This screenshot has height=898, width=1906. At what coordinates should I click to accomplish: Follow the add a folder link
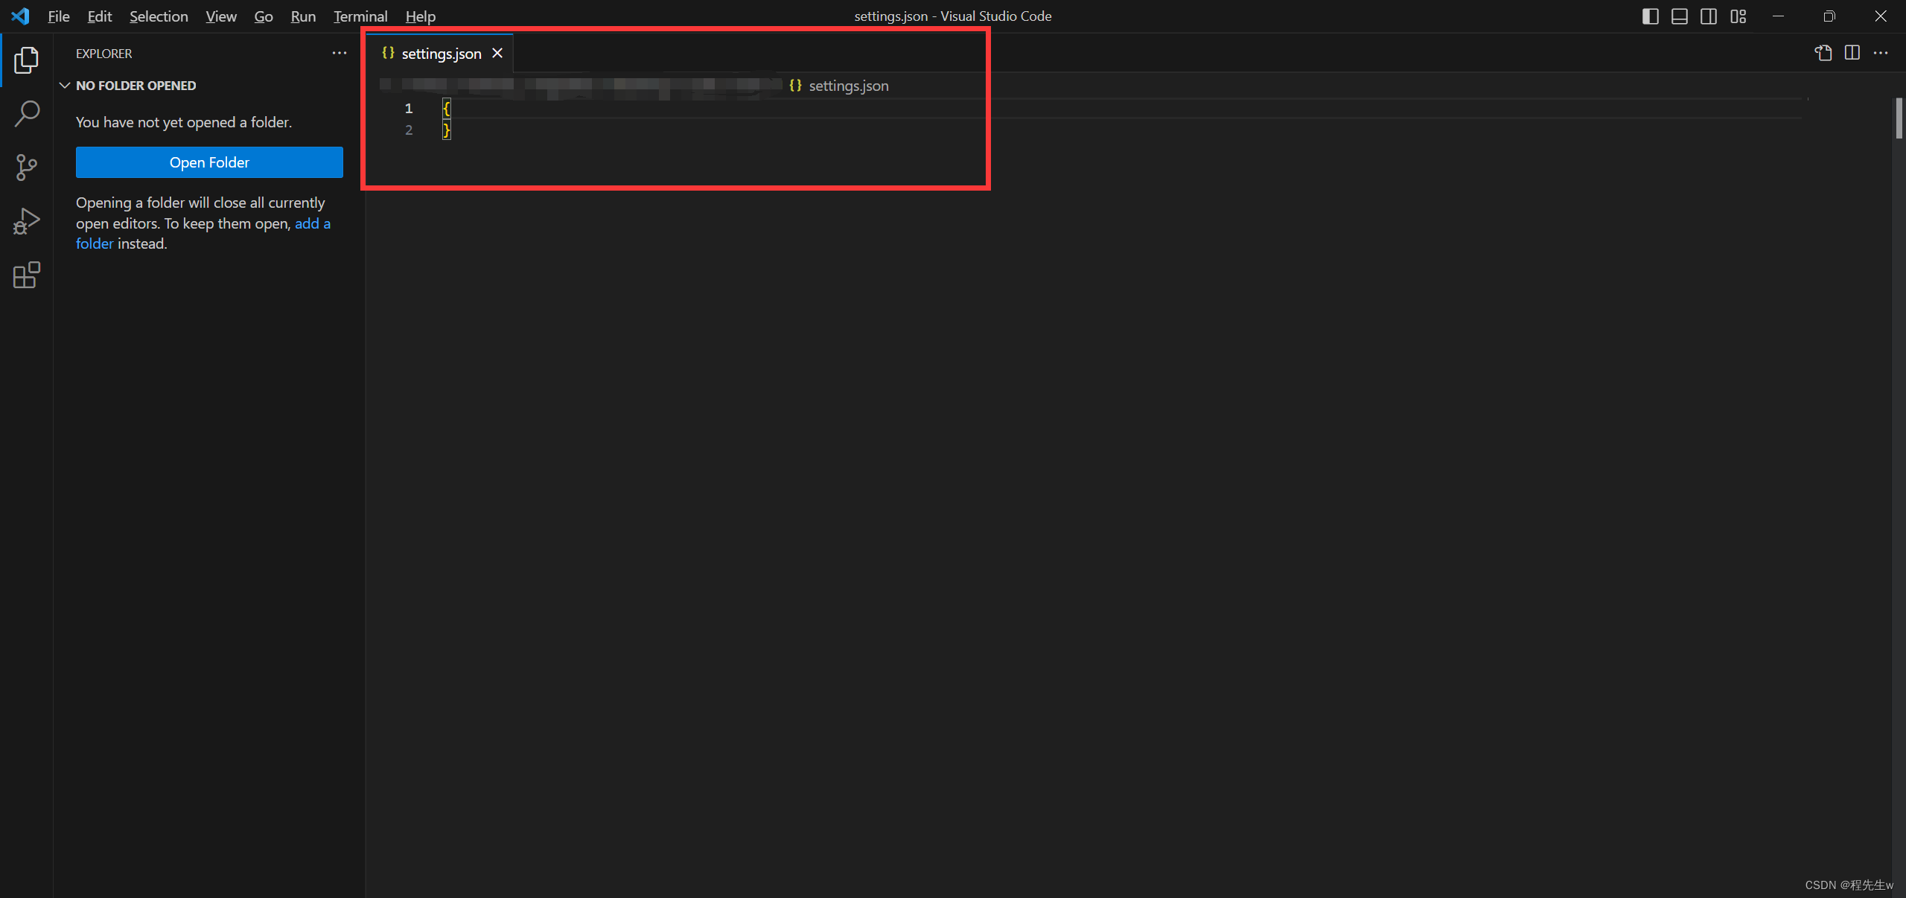(311, 223)
